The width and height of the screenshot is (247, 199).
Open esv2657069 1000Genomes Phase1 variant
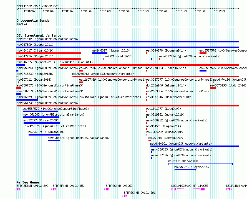[x=112, y=80]
